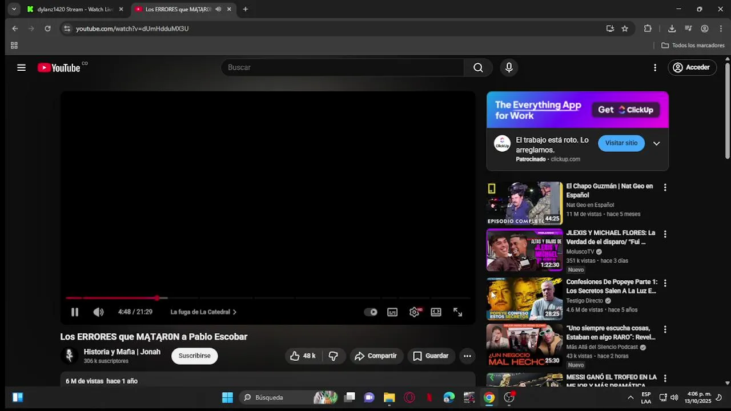Open options for "Uno siempre escucha cosas" video

click(665, 329)
